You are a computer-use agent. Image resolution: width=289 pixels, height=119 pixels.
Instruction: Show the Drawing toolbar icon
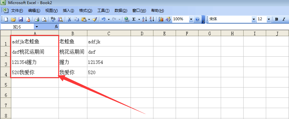pos(168,19)
